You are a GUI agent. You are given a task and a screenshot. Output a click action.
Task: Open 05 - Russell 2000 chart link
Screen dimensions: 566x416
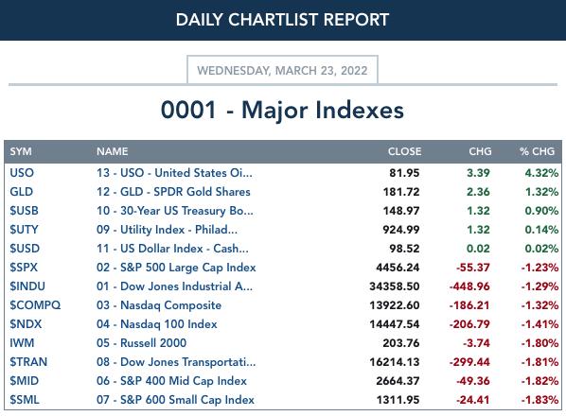point(142,343)
